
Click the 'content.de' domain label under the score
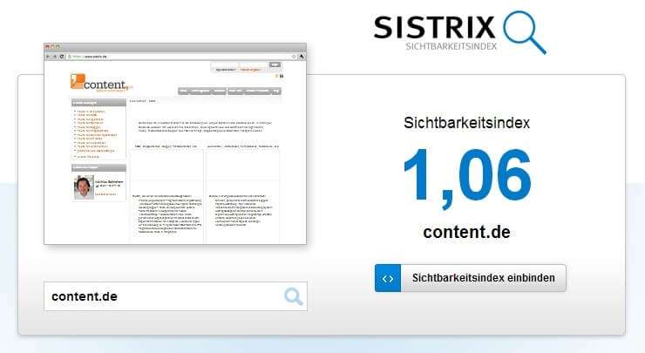coord(466,232)
